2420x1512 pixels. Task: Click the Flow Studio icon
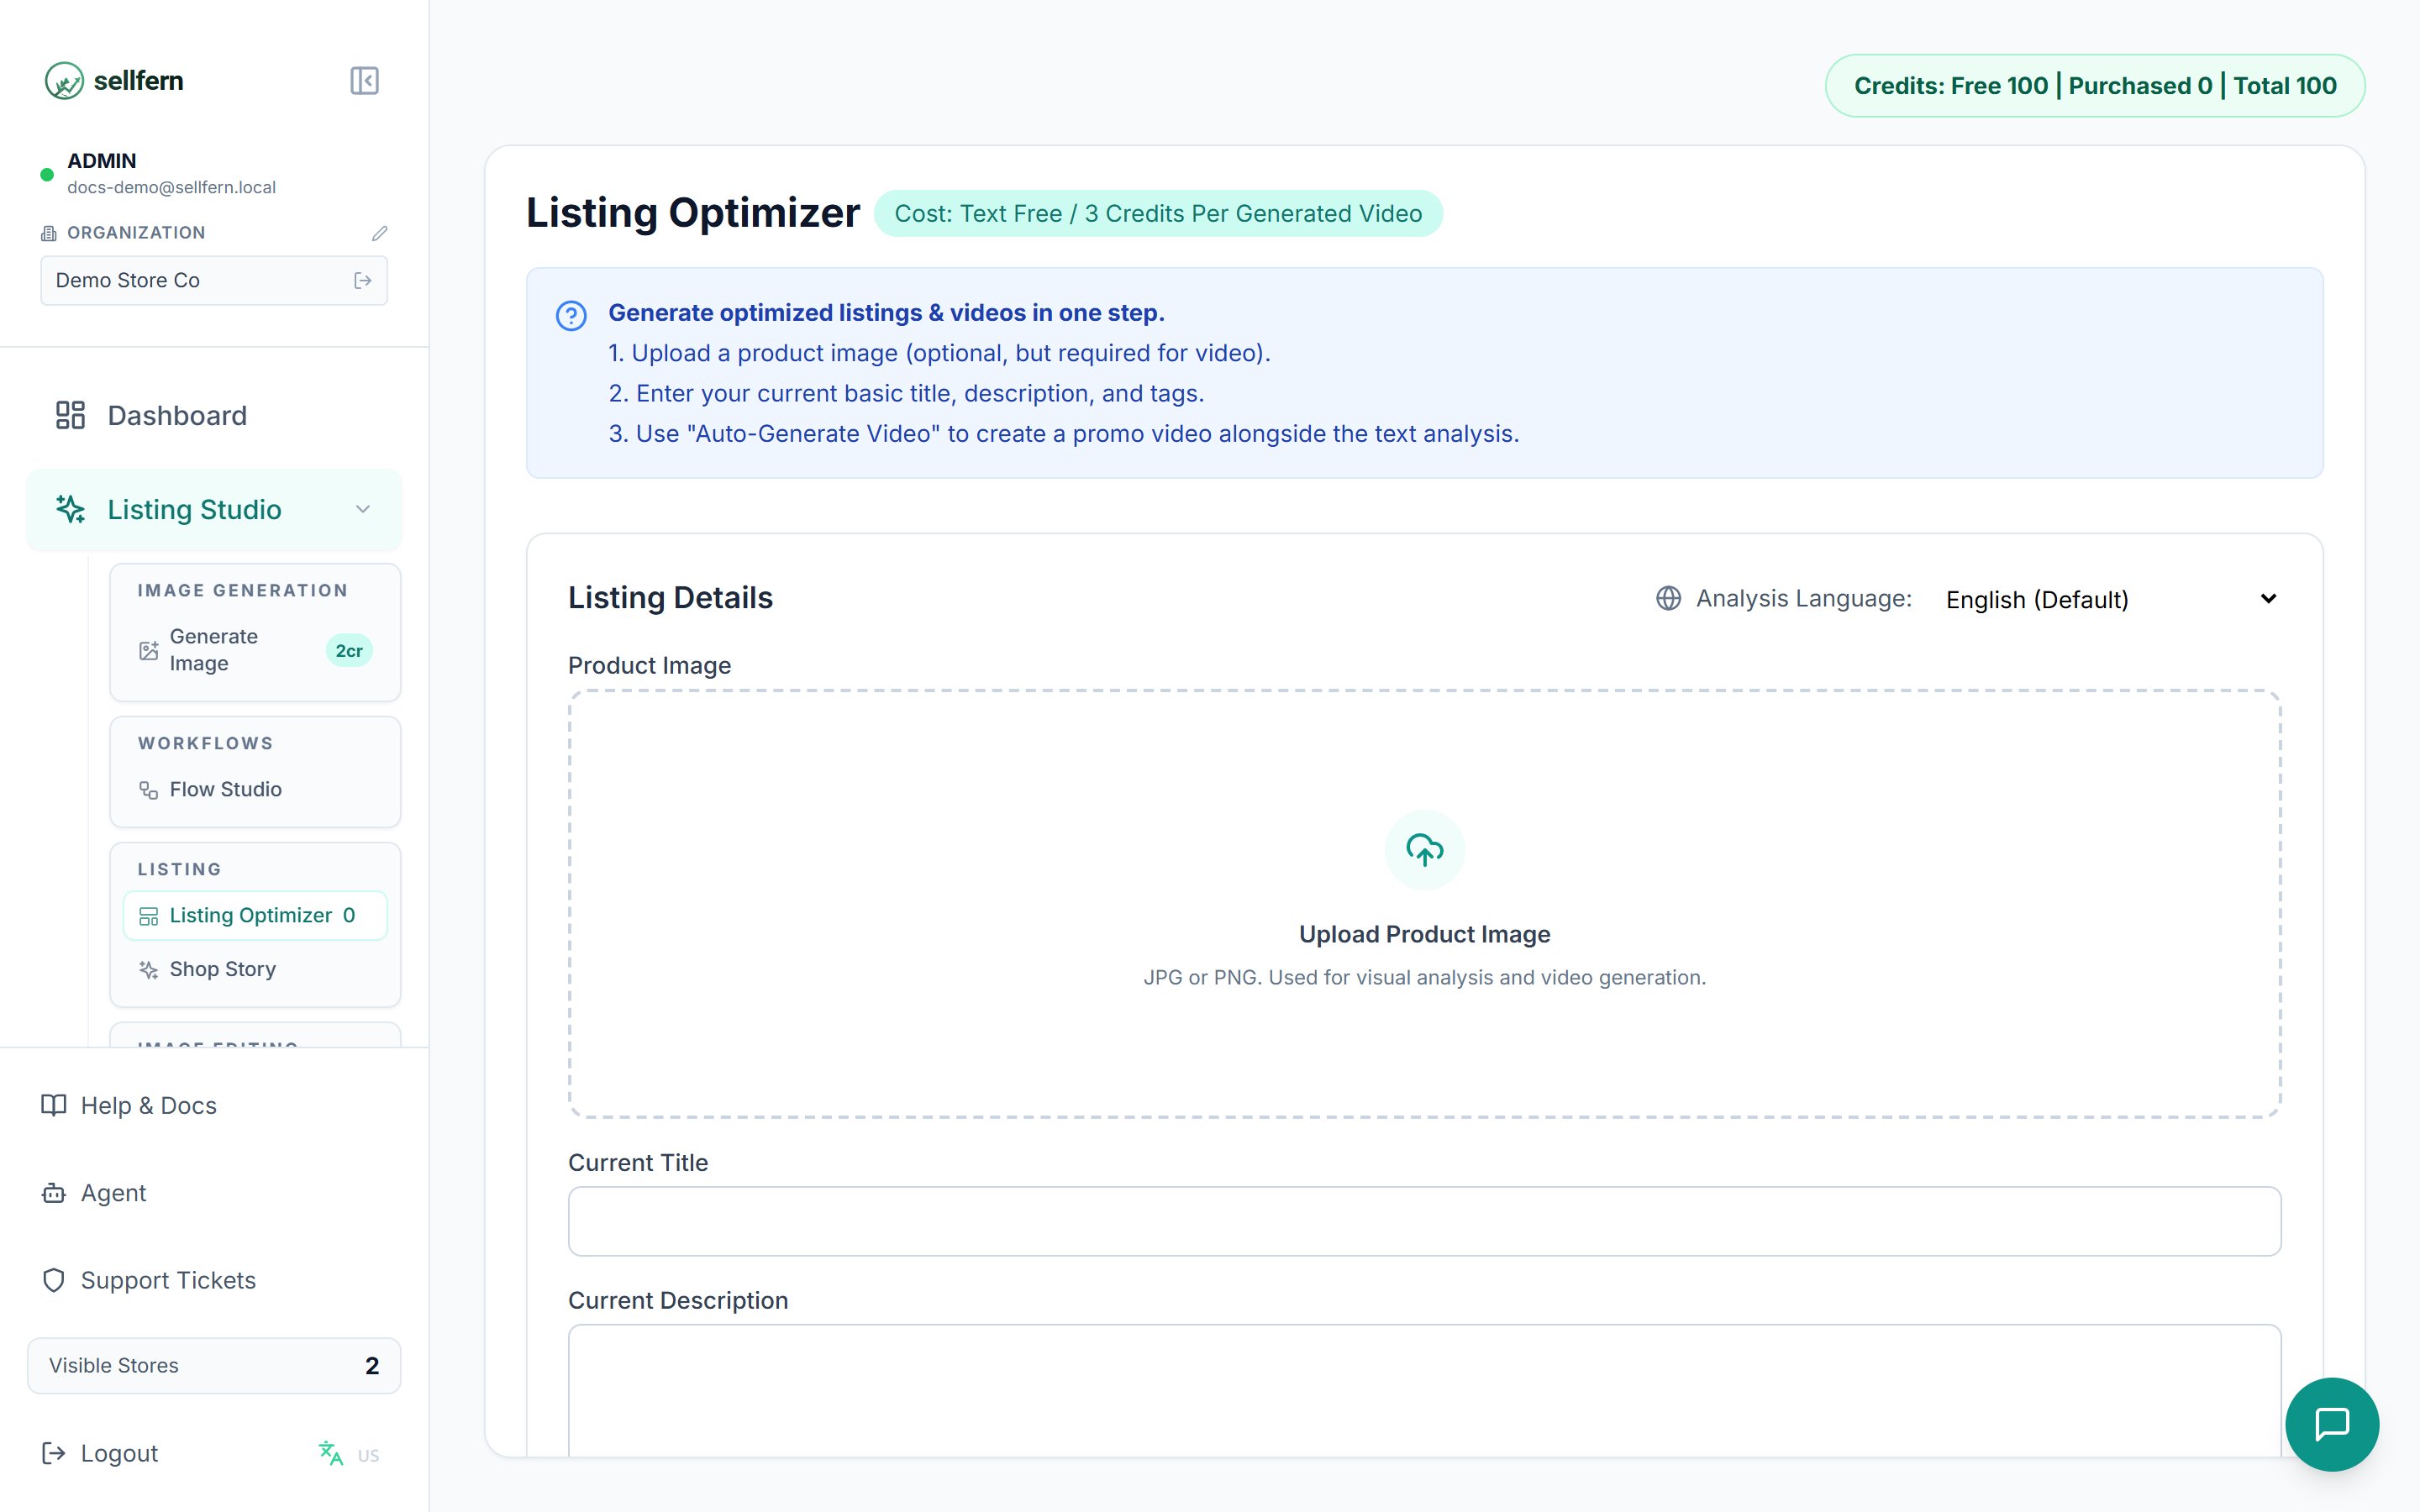(x=149, y=790)
